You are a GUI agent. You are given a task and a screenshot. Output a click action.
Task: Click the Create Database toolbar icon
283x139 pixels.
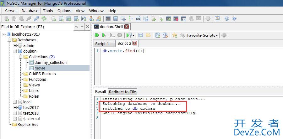pos(54,18)
